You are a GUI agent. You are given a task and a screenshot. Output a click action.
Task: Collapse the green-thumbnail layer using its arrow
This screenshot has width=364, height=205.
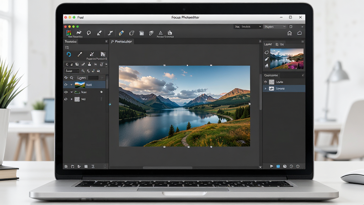(71, 92)
